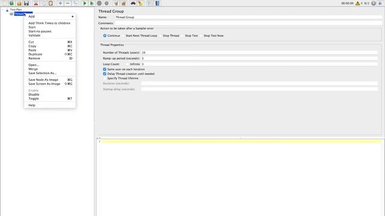Save the test plan with floppy icon
385x216 pixels.
point(26,3)
